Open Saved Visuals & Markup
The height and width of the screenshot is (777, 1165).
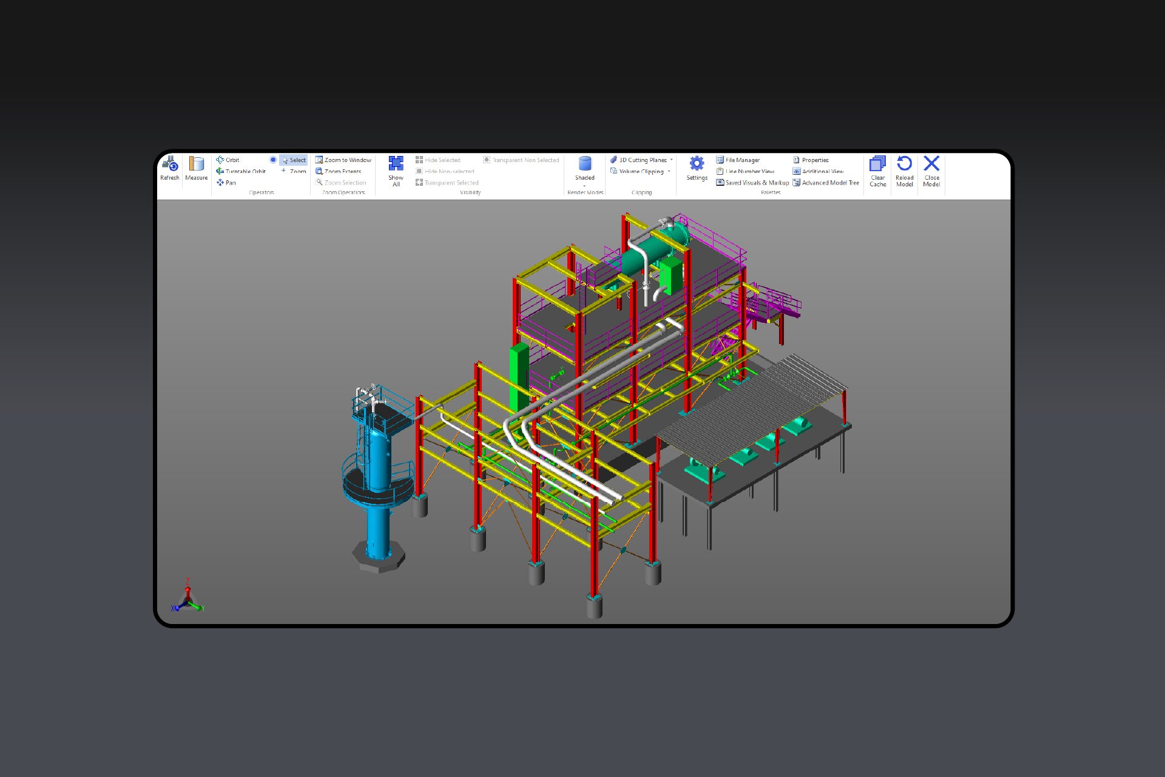click(x=754, y=183)
